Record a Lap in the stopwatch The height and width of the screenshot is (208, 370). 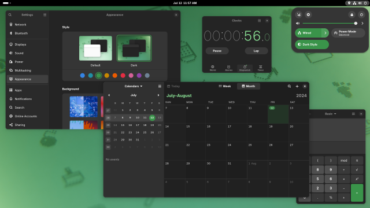[x=256, y=51]
